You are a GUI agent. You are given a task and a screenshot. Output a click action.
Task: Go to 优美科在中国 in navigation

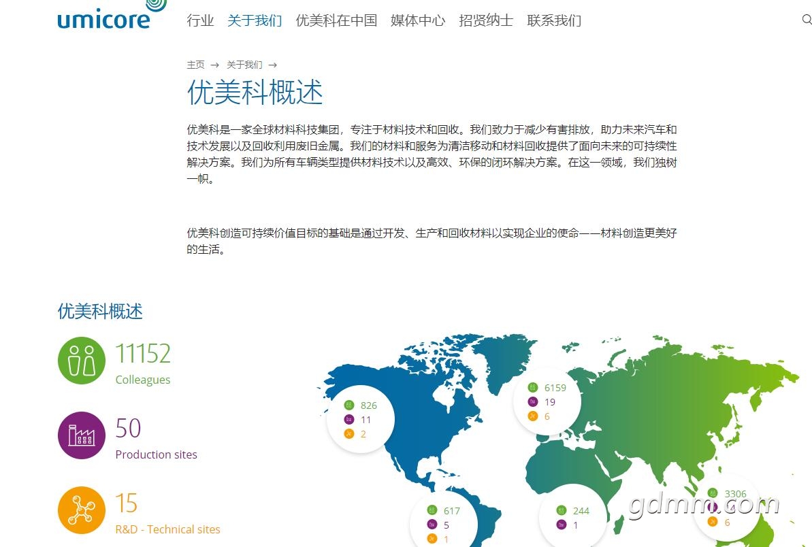pos(336,20)
